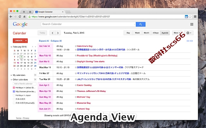
Task: Enable 日本の祝日(Mozilla版) calendar
Action: pyautogui.click(x=14, y=103)
